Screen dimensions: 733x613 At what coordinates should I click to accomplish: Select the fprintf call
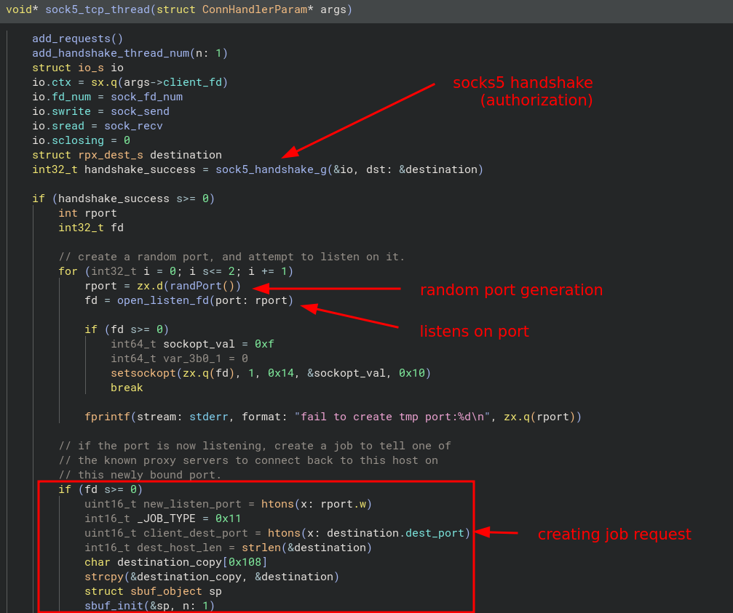[x=108, y=417]
